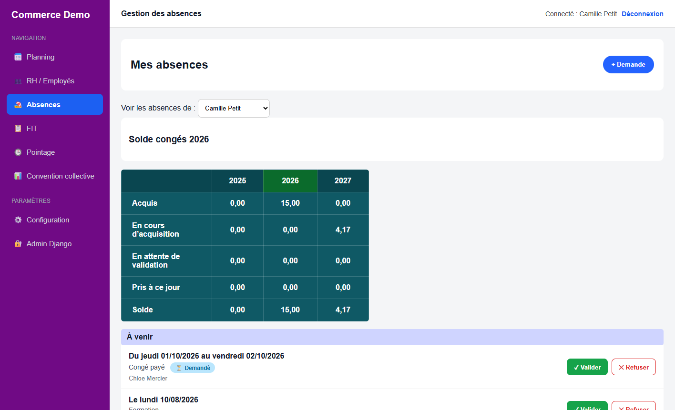Image resolution: width=675 pixels, height=410 pixels.
Task: Click the Solde congés 2026 heading
Action: [x=169, y=139]
